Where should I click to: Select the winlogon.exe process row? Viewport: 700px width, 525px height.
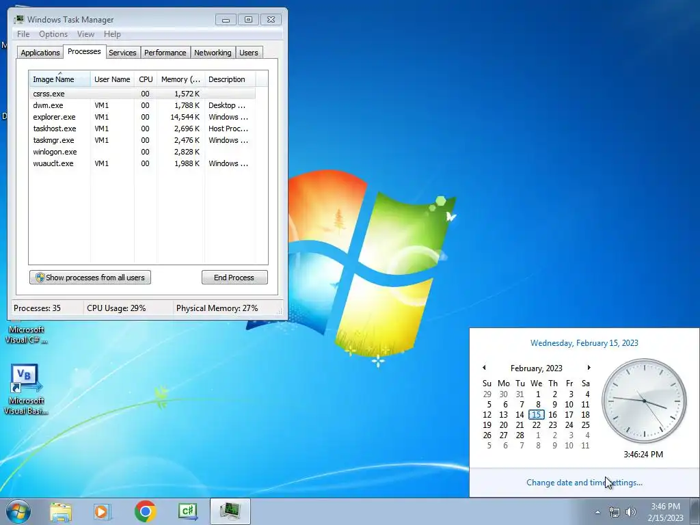142,152
